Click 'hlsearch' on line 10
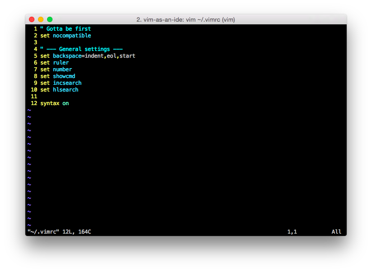Image resolution: width=372 pixels, height=272 pixels. click(66, 90)
